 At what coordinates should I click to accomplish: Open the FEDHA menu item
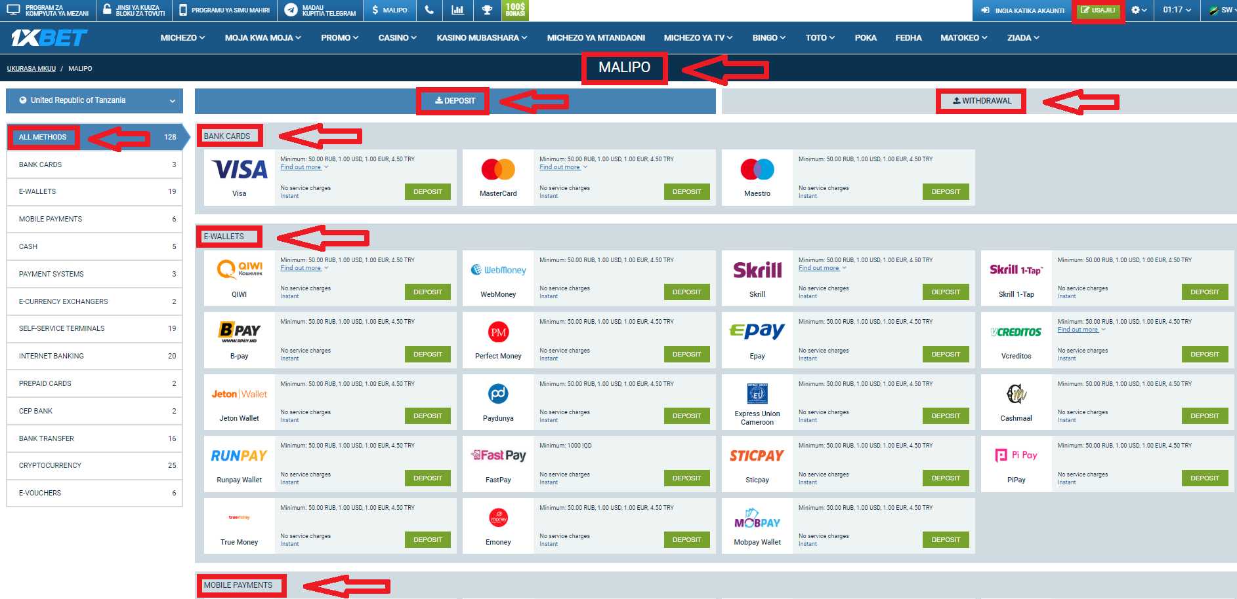908,38
